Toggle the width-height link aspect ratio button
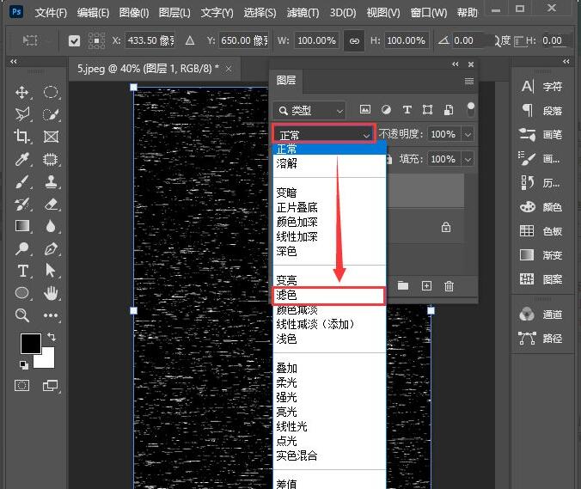Viewport: 581px width, 489px height. pyautogui.click(x=353, y=40)
